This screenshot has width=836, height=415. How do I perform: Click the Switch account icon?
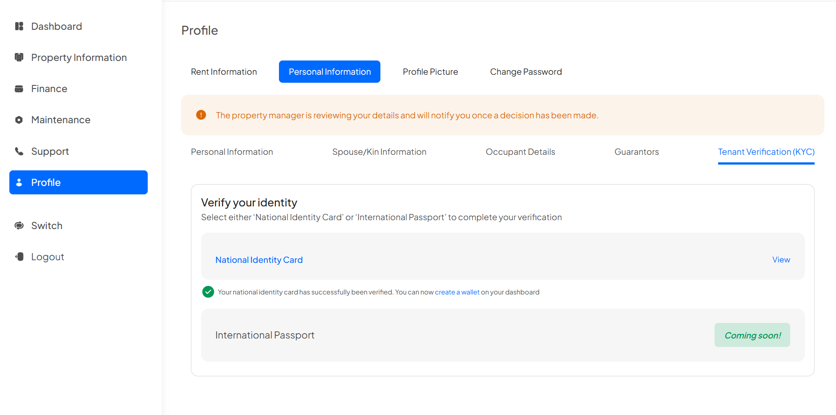19,226
